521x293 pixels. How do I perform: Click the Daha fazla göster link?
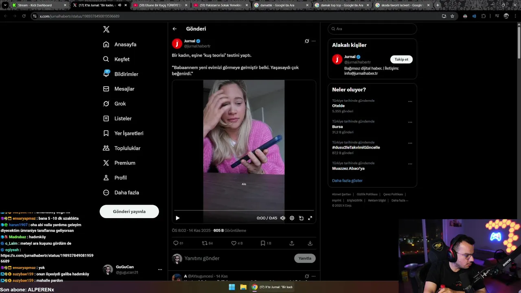point(347,181)
